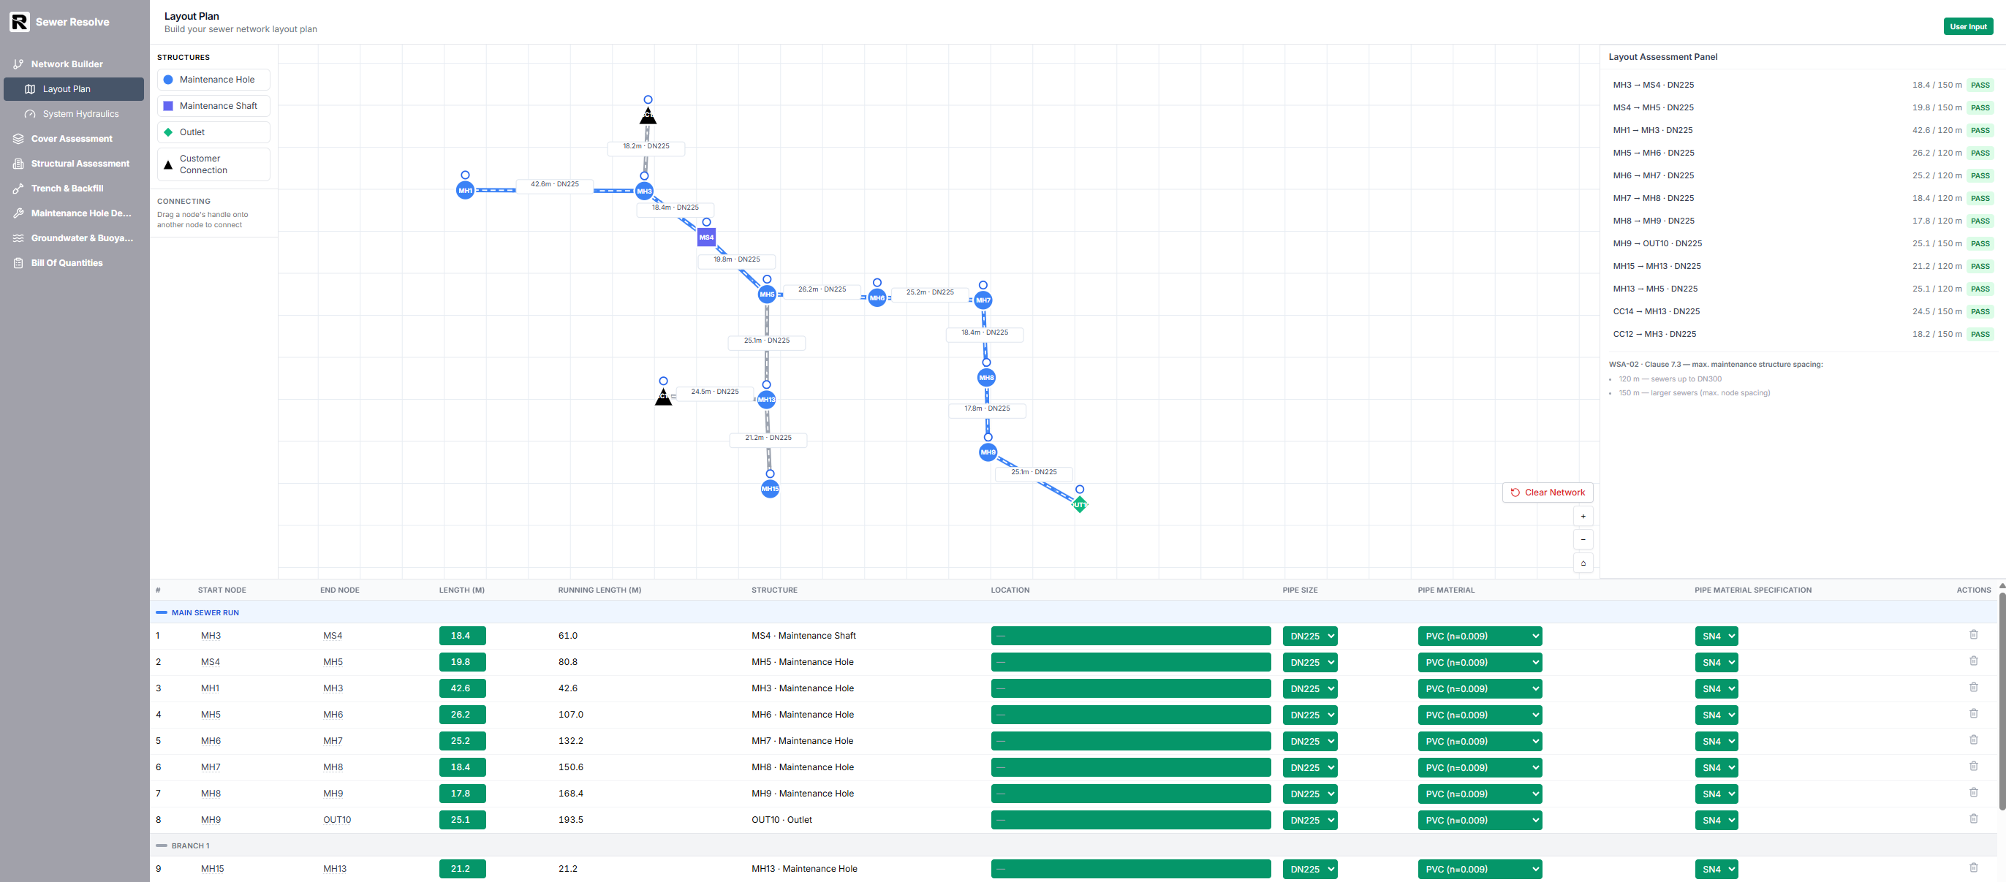The image size is (2006, 882).
Task: Select node MH8 on the canvas
Action: click(x=987, y=378)
